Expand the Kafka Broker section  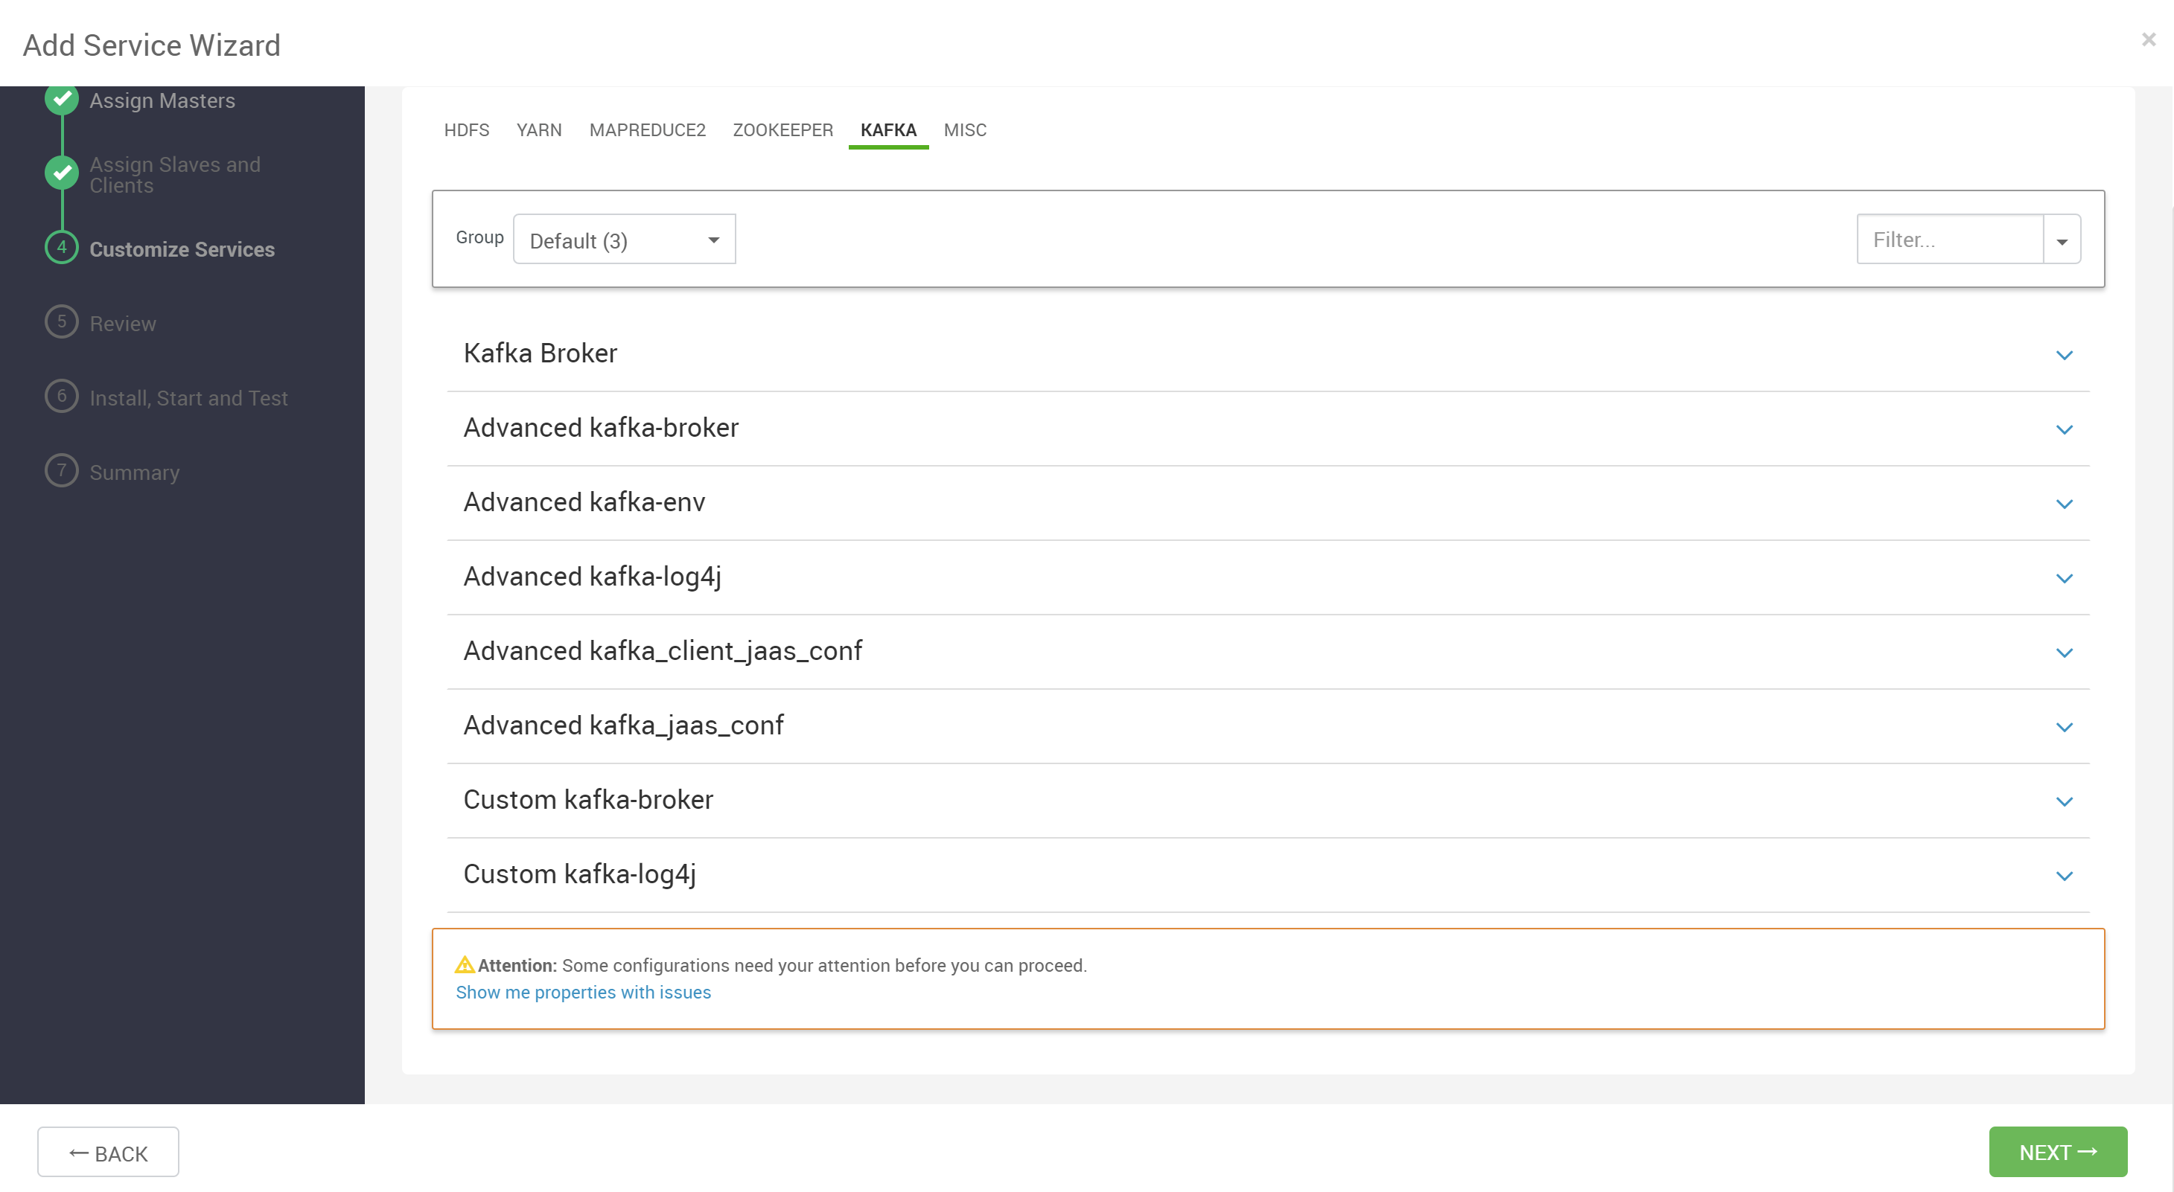(x=2064, y=355)
